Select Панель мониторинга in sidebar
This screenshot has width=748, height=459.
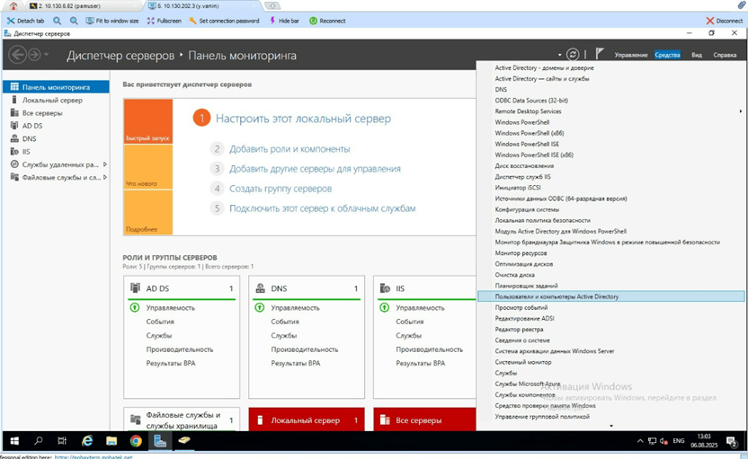point(56,87)
